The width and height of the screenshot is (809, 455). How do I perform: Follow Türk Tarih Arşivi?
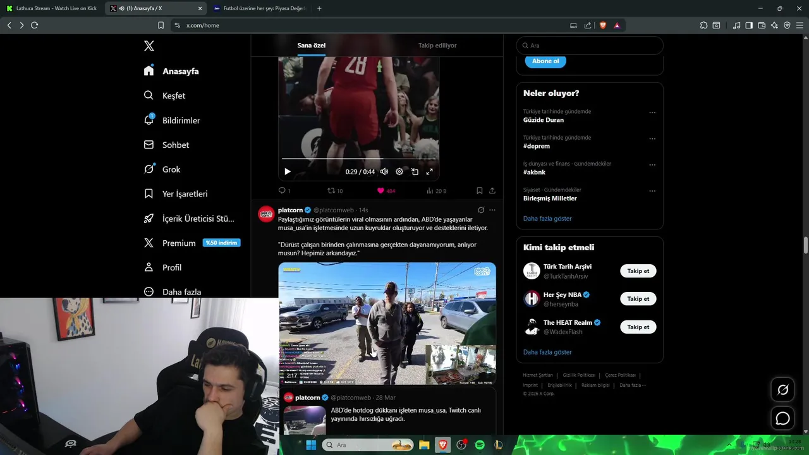638,270
